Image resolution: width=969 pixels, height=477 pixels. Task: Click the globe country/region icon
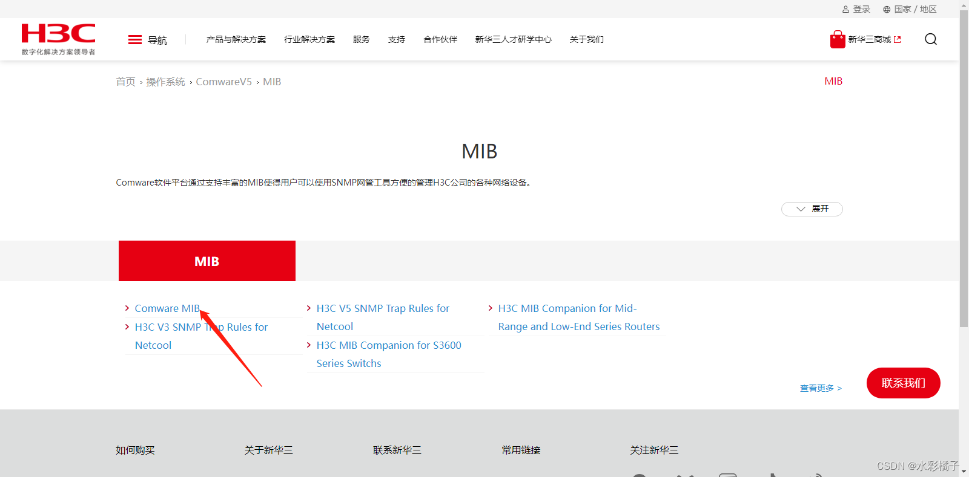pos(887,9)
